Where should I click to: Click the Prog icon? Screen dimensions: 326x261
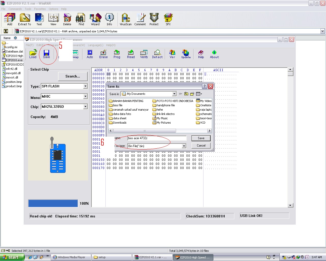tap(117, 54)
